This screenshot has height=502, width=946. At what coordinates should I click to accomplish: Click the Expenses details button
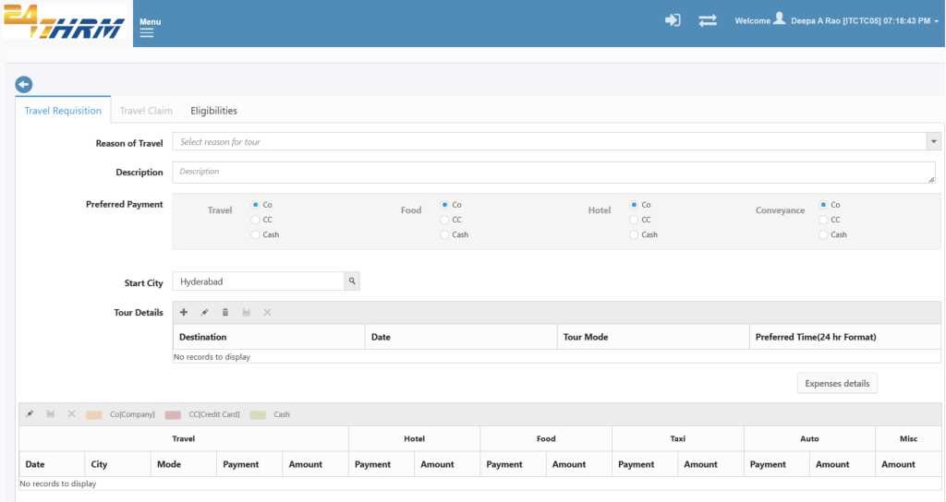[837, 383]
